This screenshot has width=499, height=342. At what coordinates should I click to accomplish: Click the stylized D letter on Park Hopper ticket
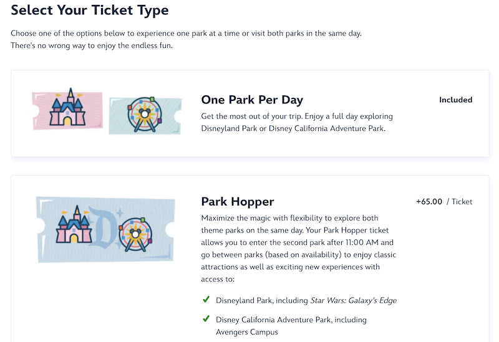click(103, 227)
